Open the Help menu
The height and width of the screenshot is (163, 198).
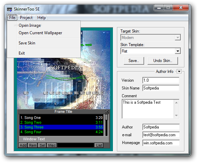click(x=41, y=18)
